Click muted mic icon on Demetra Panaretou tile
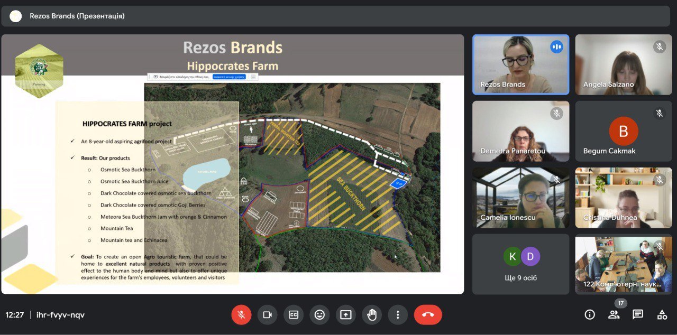Image resolution: width=677 pixels, height=335 pixels. click(556, 113)
